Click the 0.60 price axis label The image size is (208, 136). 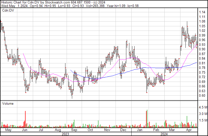point(202,96)
